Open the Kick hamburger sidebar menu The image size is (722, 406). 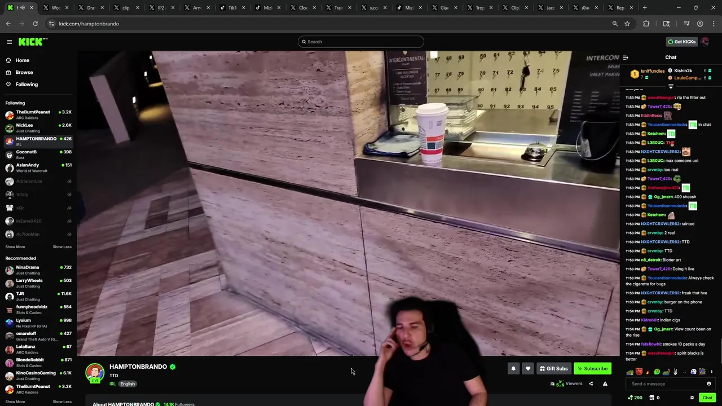tap(9, 42)
